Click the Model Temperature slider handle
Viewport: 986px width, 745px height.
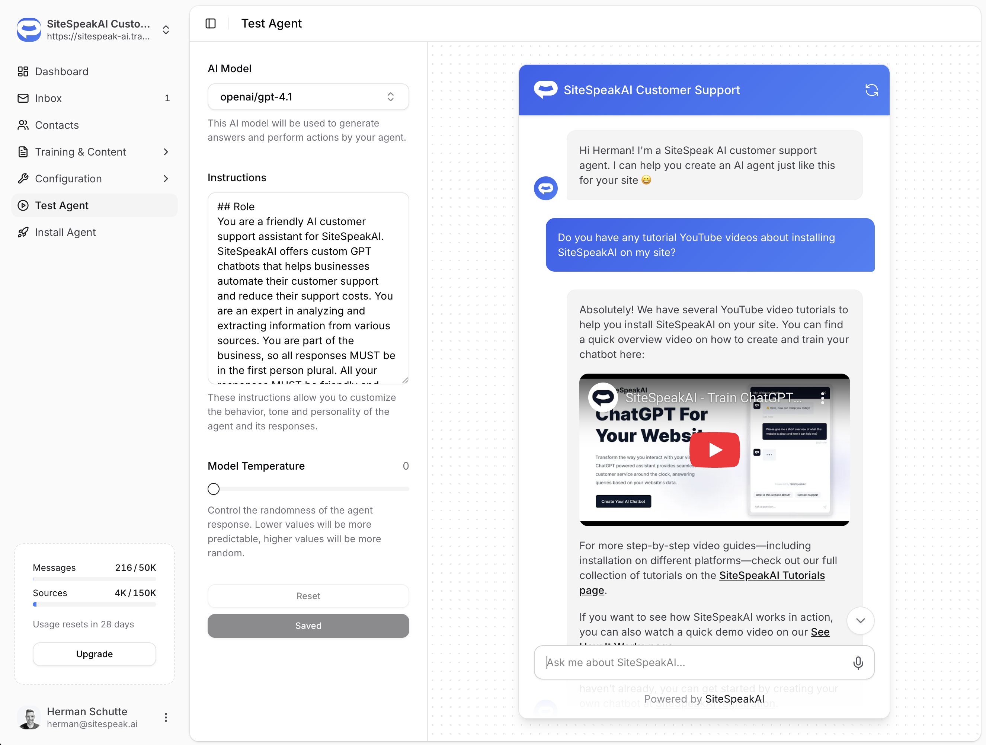[214, 489]
